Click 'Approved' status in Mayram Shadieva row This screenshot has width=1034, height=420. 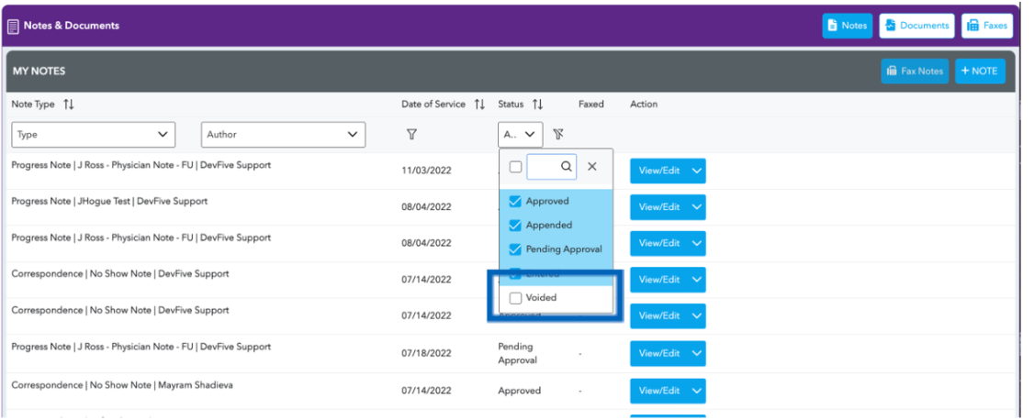pos(519,391)
